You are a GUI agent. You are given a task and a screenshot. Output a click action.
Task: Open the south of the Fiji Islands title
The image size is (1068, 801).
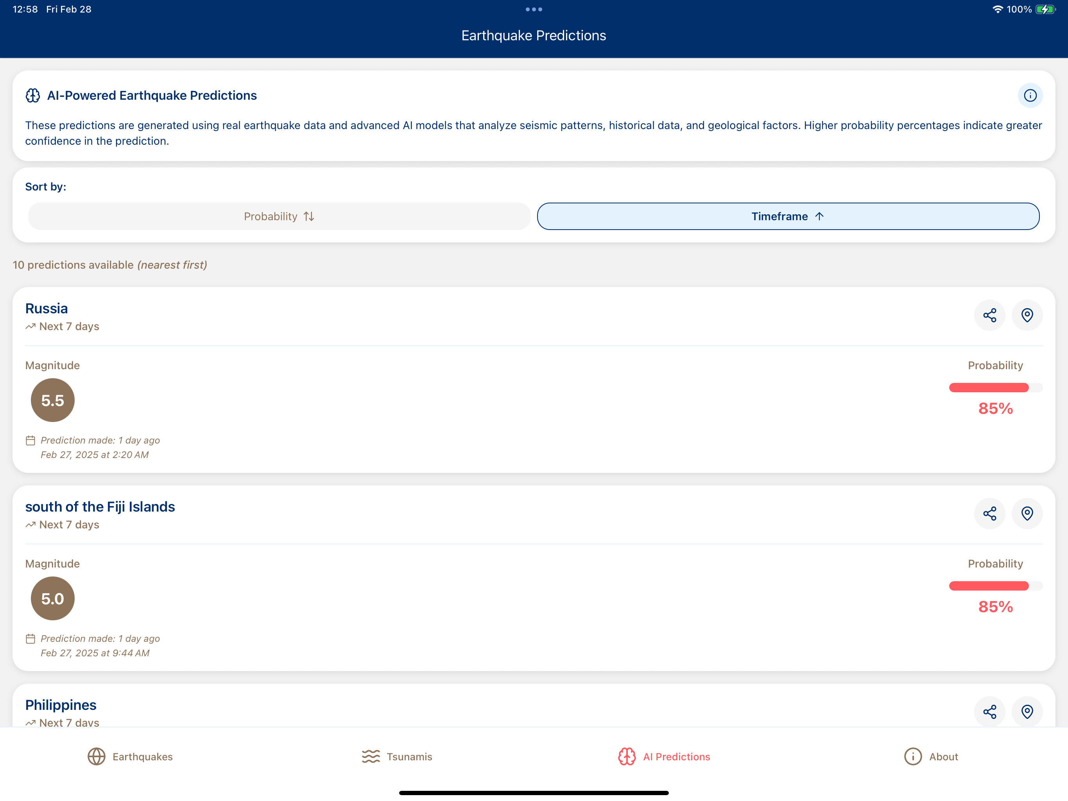pyautogui.click(x=100, y=506)
